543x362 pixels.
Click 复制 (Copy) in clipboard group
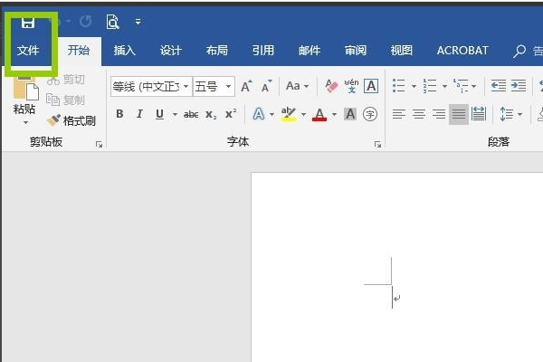66,100
